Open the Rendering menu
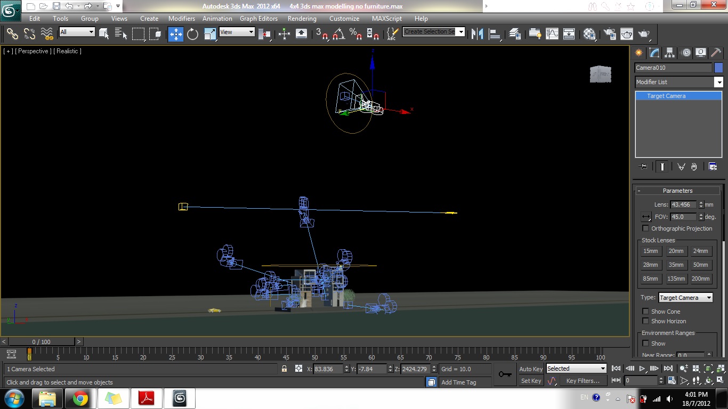Screen dimensions: 728x409 point(302,18)
